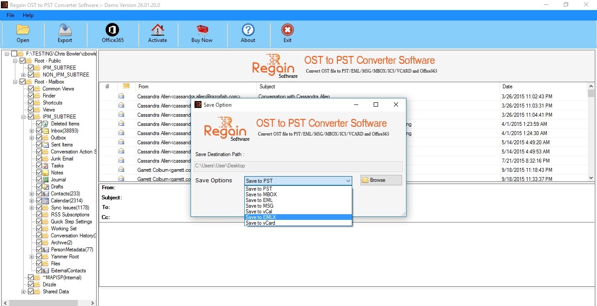597x306 pixels.
Task: Click the envelope column header icon
Action: pyautogui.click(x=126, y=87)
